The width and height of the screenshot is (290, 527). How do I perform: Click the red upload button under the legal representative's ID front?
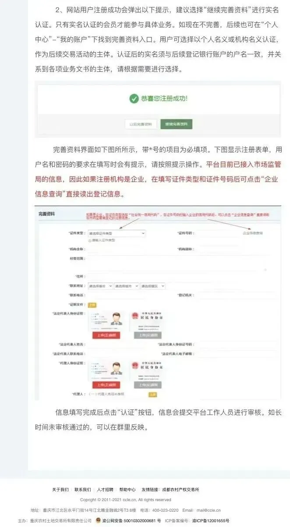(106, 335)
